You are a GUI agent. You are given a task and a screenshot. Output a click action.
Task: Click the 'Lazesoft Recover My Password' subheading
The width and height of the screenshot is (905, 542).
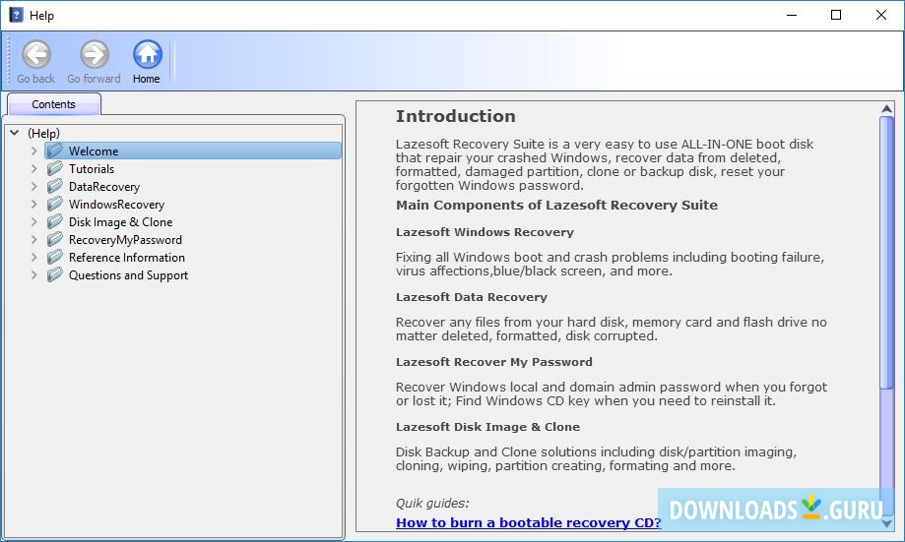pos(494,362)
